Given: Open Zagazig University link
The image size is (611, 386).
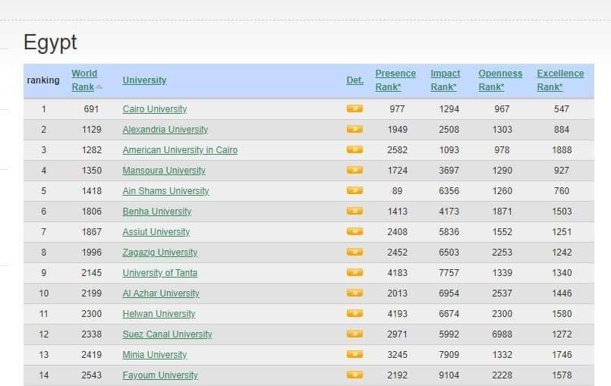Looking at the screenshot, I should click(x=160, y=253).
